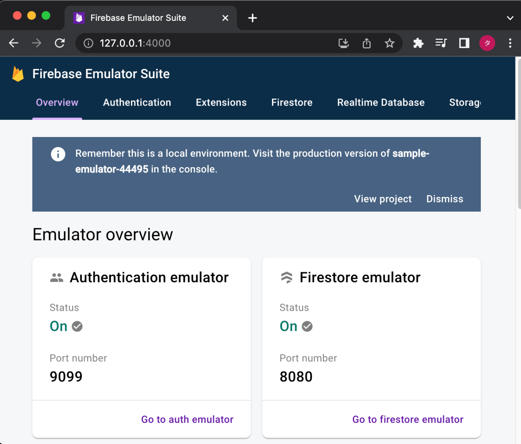Click the macOS green maximize window button
521x444 pixels.
46,15
